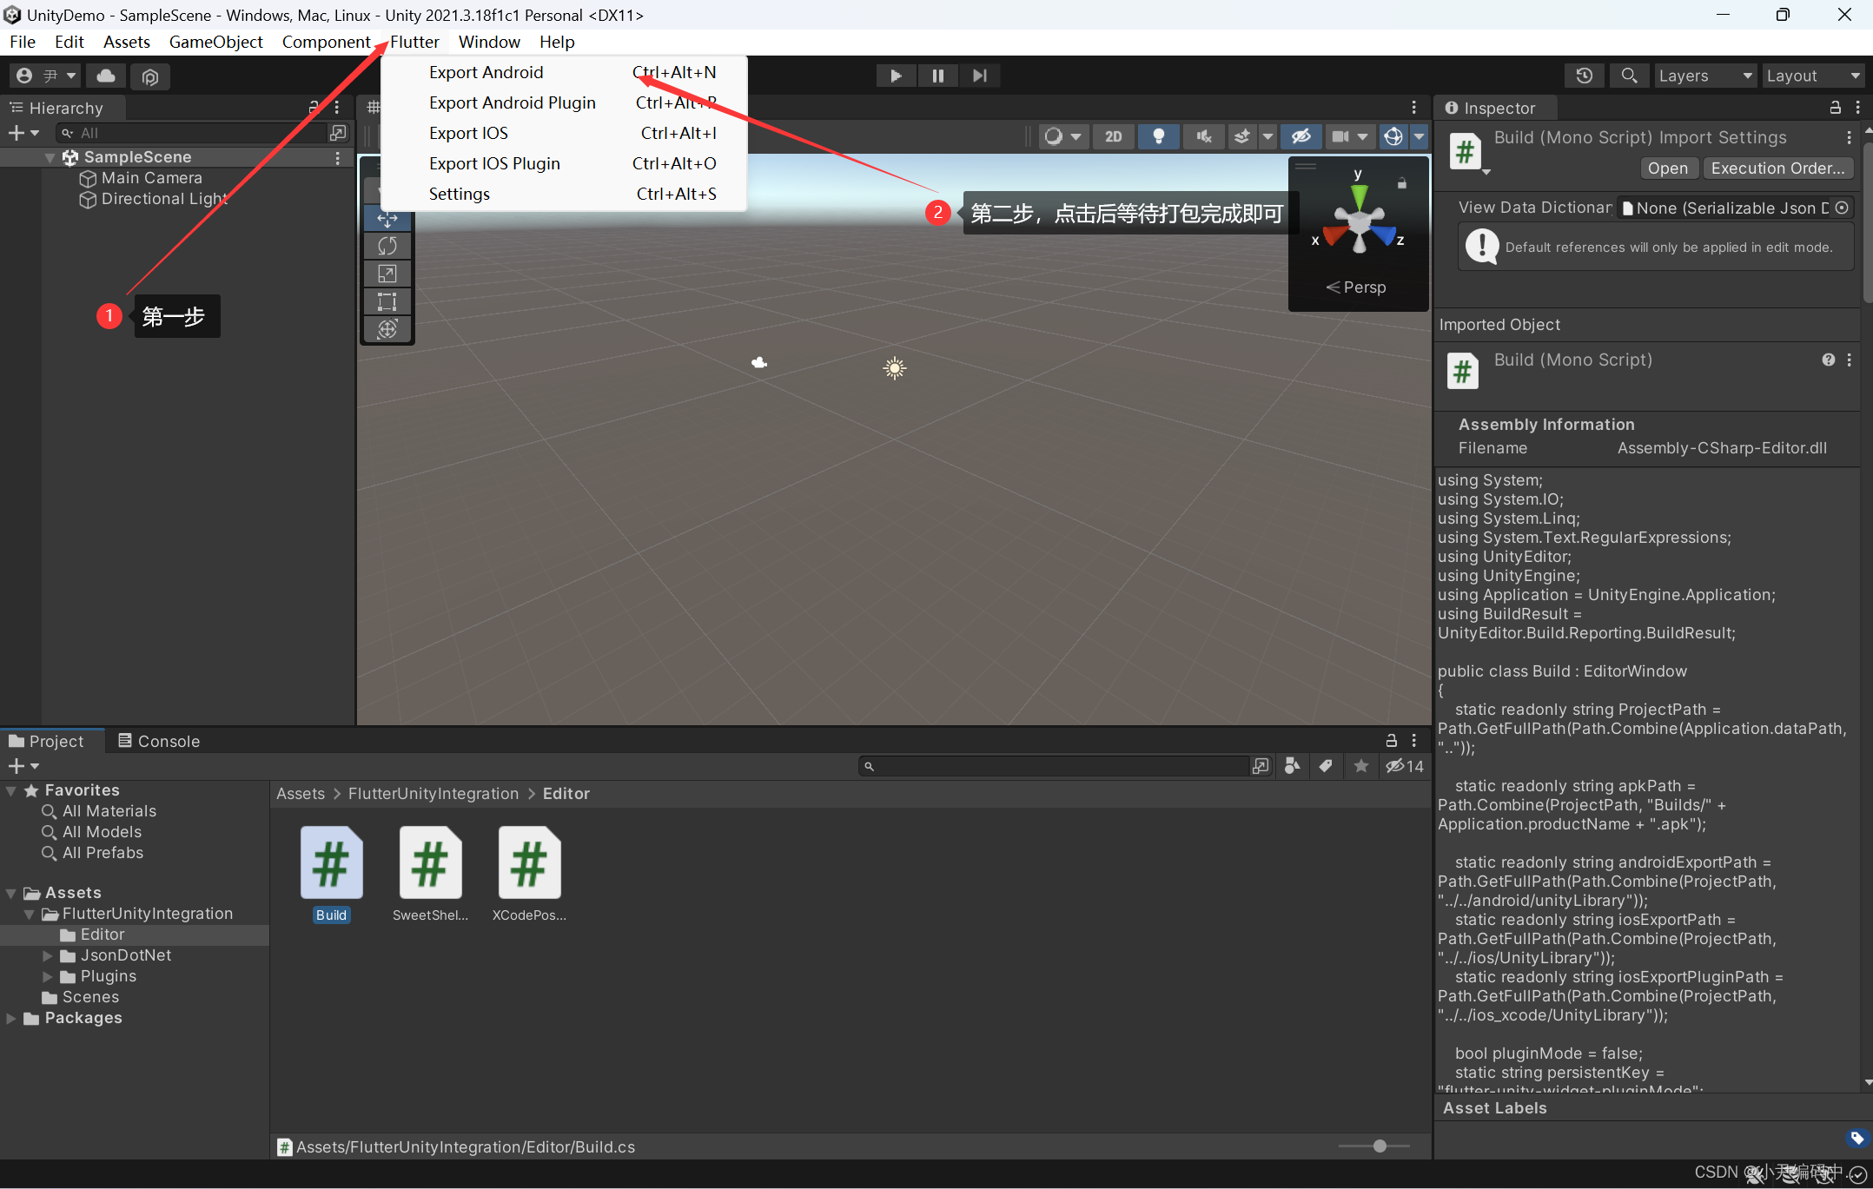Open the gizmos dropdown arrow
This screenshot has height=1189, width=1873.
tap(1419, 136)
